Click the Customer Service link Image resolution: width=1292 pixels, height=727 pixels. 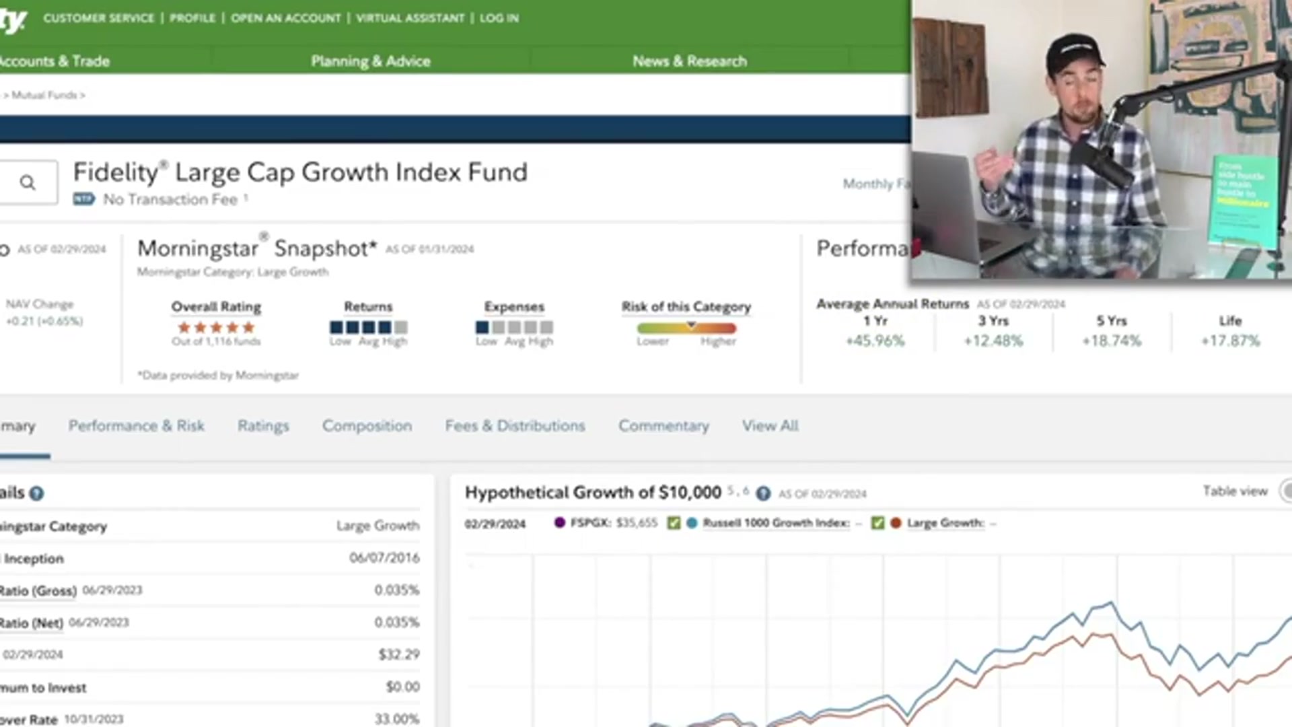point(99,18)
